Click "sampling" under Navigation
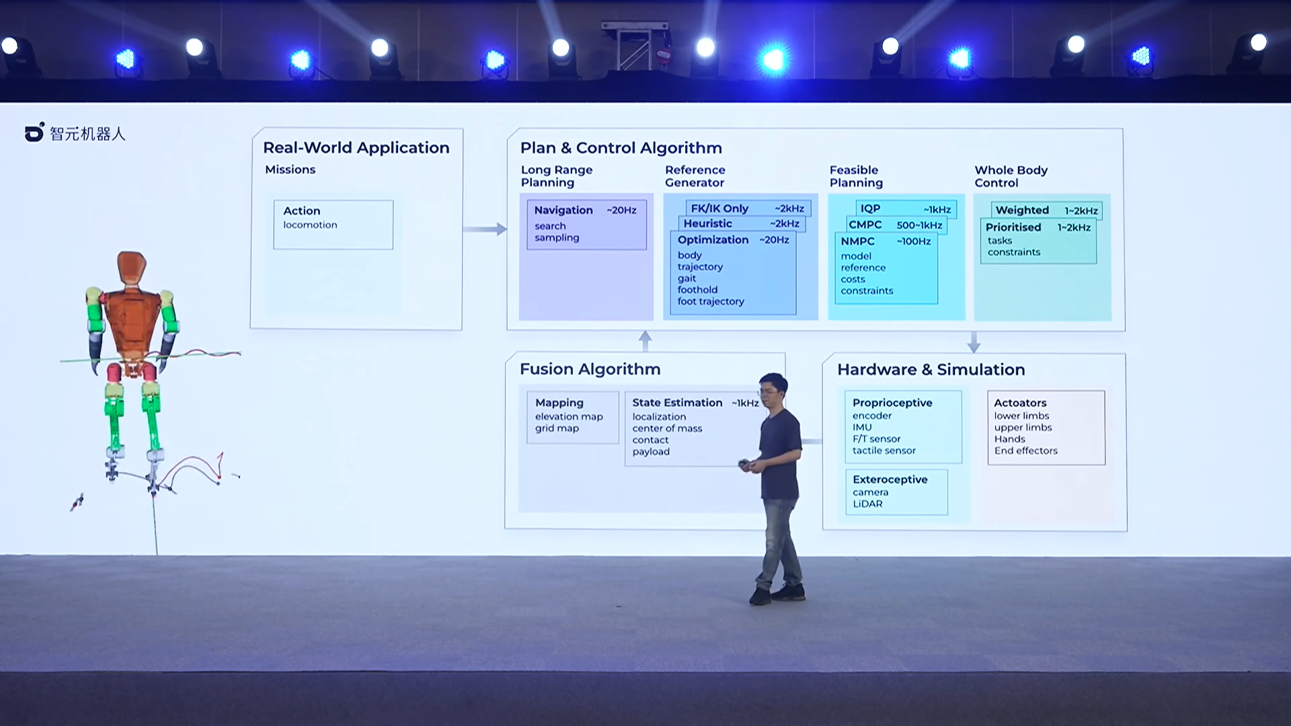This screenshot has height=726, width=1291. point(557,237)
